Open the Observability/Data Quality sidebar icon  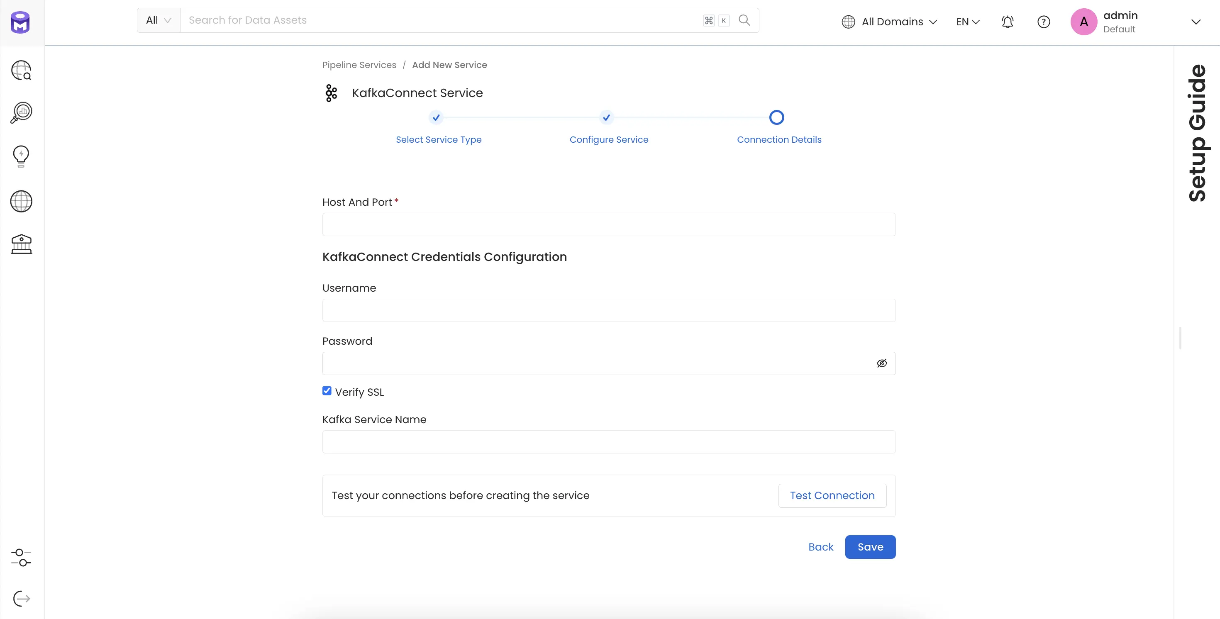coord(21,112)
